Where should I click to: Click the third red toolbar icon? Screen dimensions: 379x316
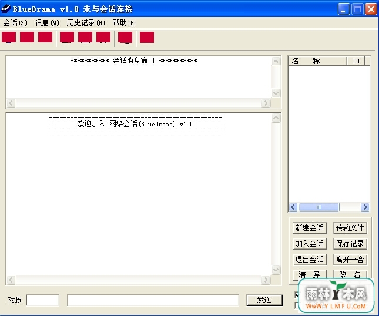(x=45, y=37)
